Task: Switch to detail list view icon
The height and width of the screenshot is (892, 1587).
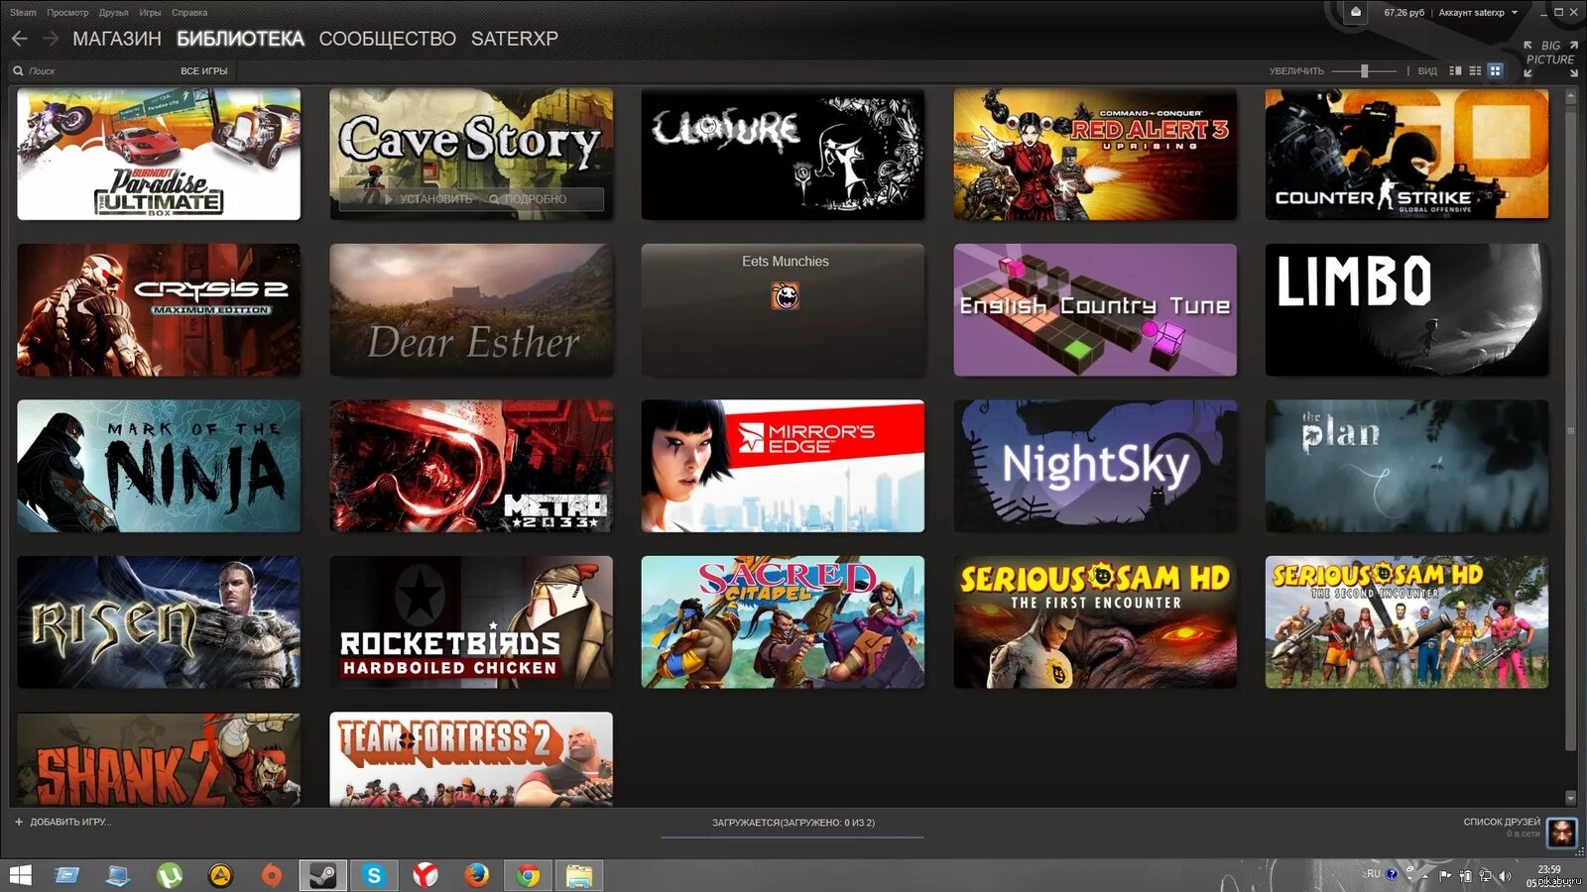Action: (x=1455, y=70)
